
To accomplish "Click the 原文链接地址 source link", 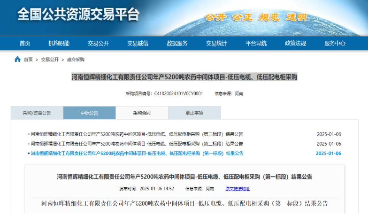I will pos(238,189).
